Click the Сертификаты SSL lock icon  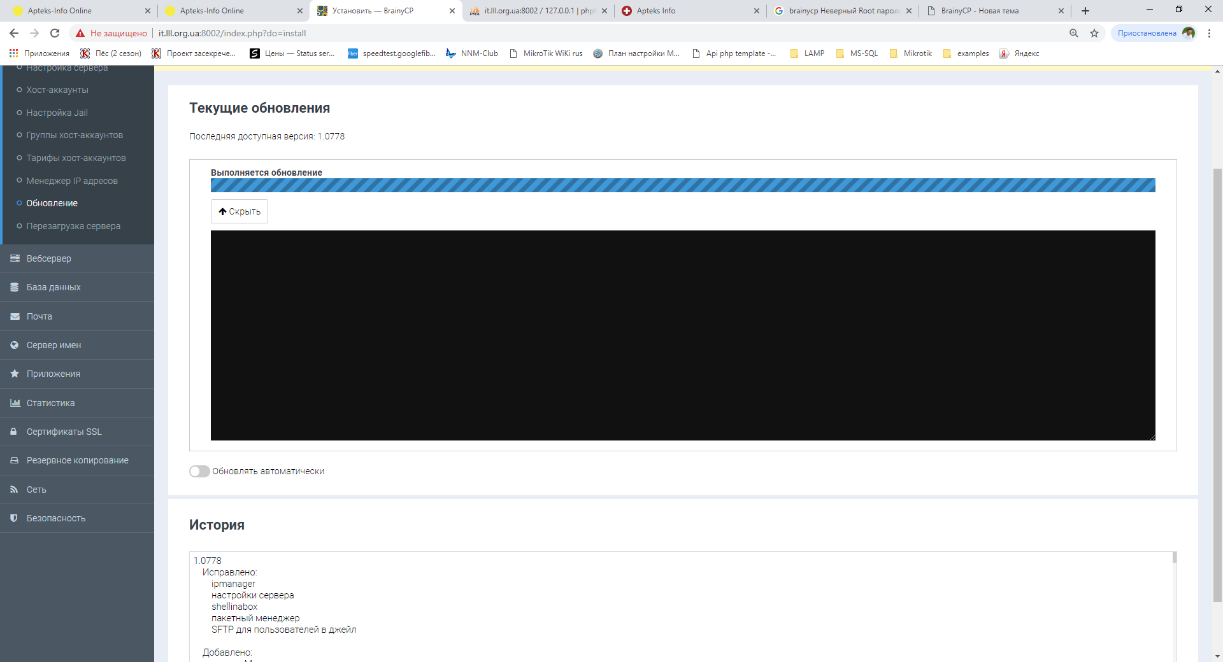pos(15,432)
